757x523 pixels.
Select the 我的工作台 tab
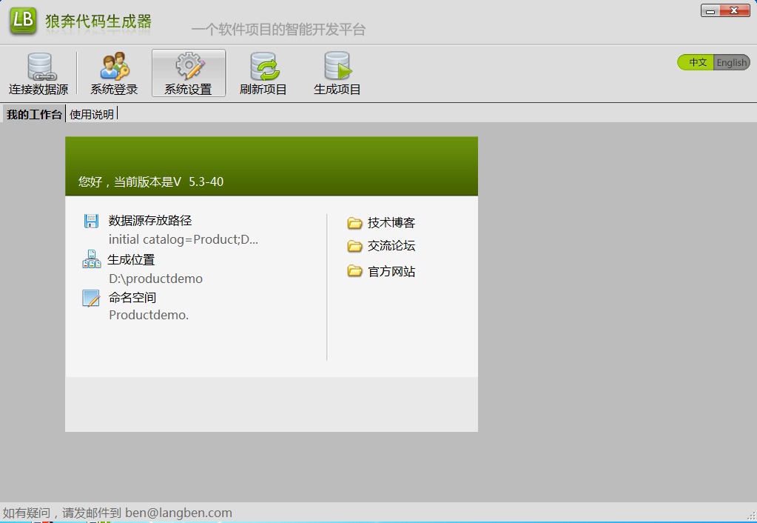coord(34,115)
